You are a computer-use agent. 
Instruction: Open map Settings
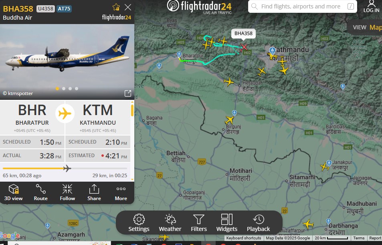pos(139,223)
